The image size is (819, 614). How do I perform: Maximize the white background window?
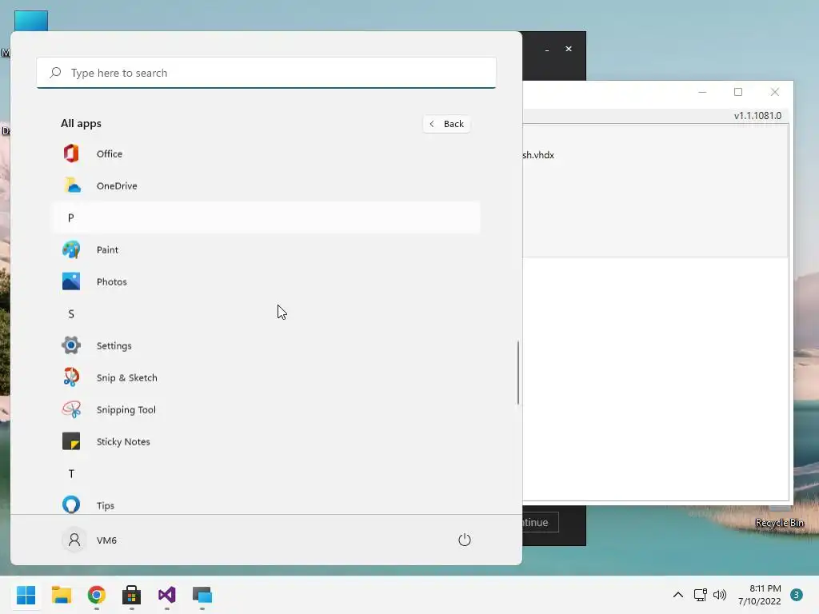(738, 92)
